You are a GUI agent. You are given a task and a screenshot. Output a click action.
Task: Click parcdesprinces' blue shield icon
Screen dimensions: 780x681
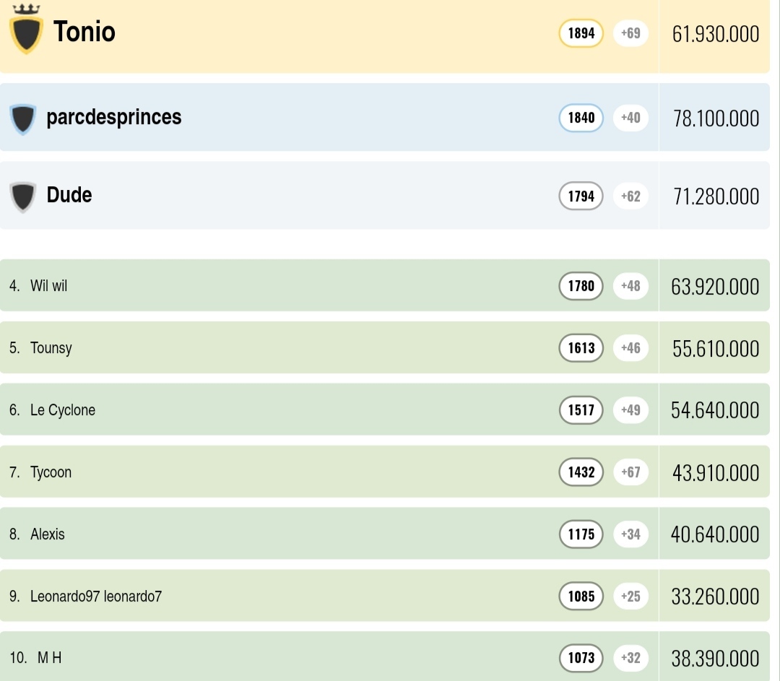(x=23, y=118)
